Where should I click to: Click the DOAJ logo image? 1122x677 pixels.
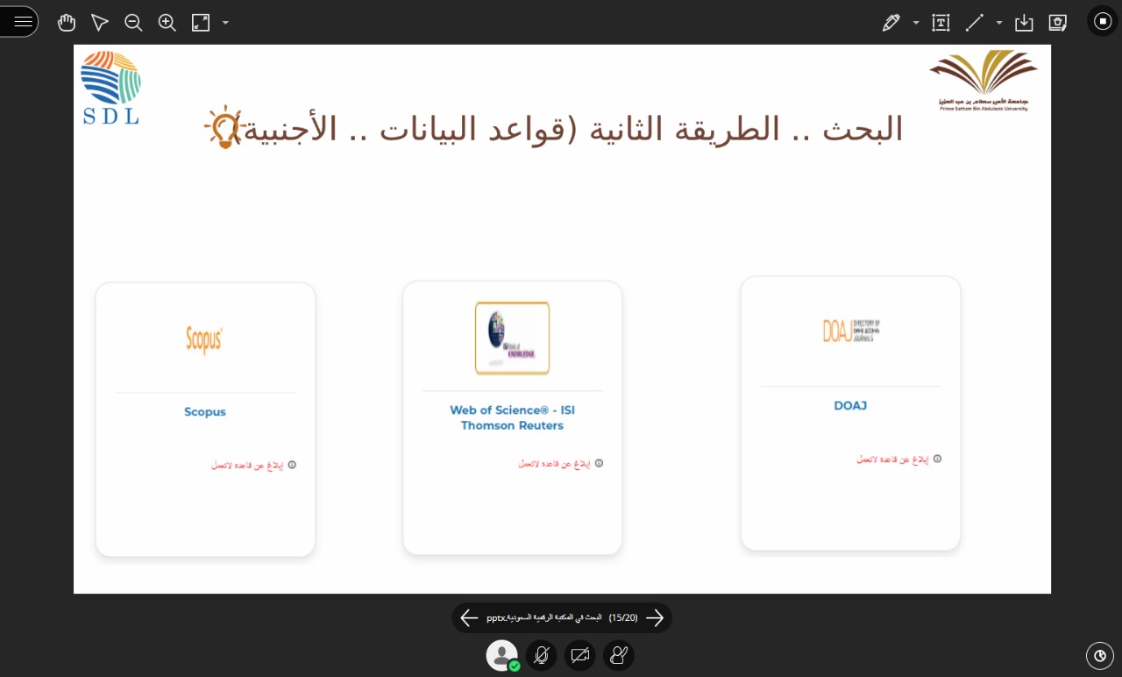point(851,331)
